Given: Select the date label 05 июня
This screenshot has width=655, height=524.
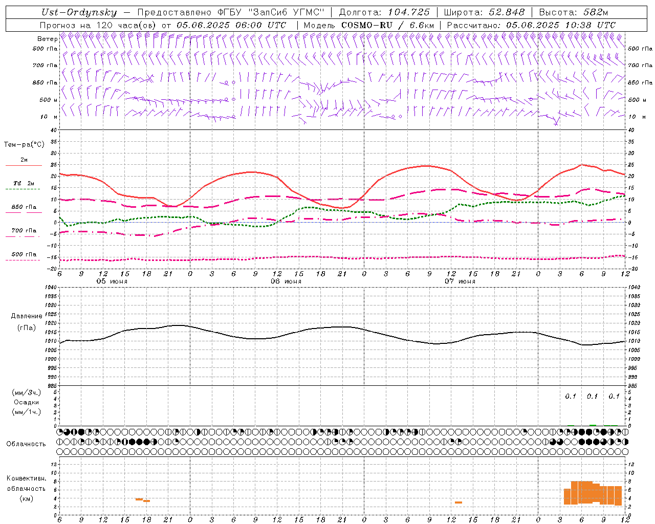Looking at the screenshot, I should coord(112,281).
